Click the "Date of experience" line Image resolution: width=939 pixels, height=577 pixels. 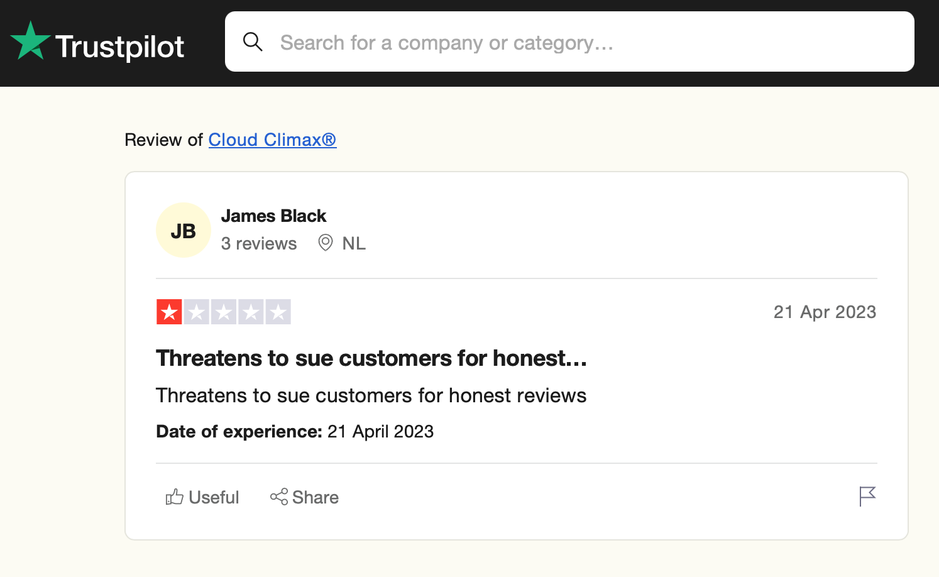point(295,431)
